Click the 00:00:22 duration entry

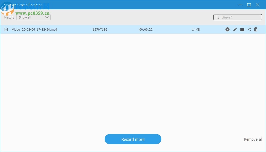[146, 29]
